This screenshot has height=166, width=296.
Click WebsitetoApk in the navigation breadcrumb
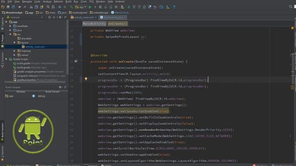tap(12, 12)
